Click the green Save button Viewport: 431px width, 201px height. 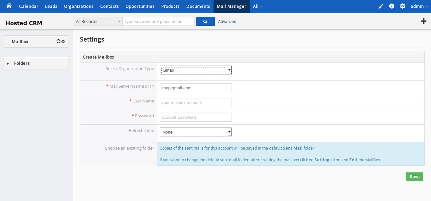(414, 176)
